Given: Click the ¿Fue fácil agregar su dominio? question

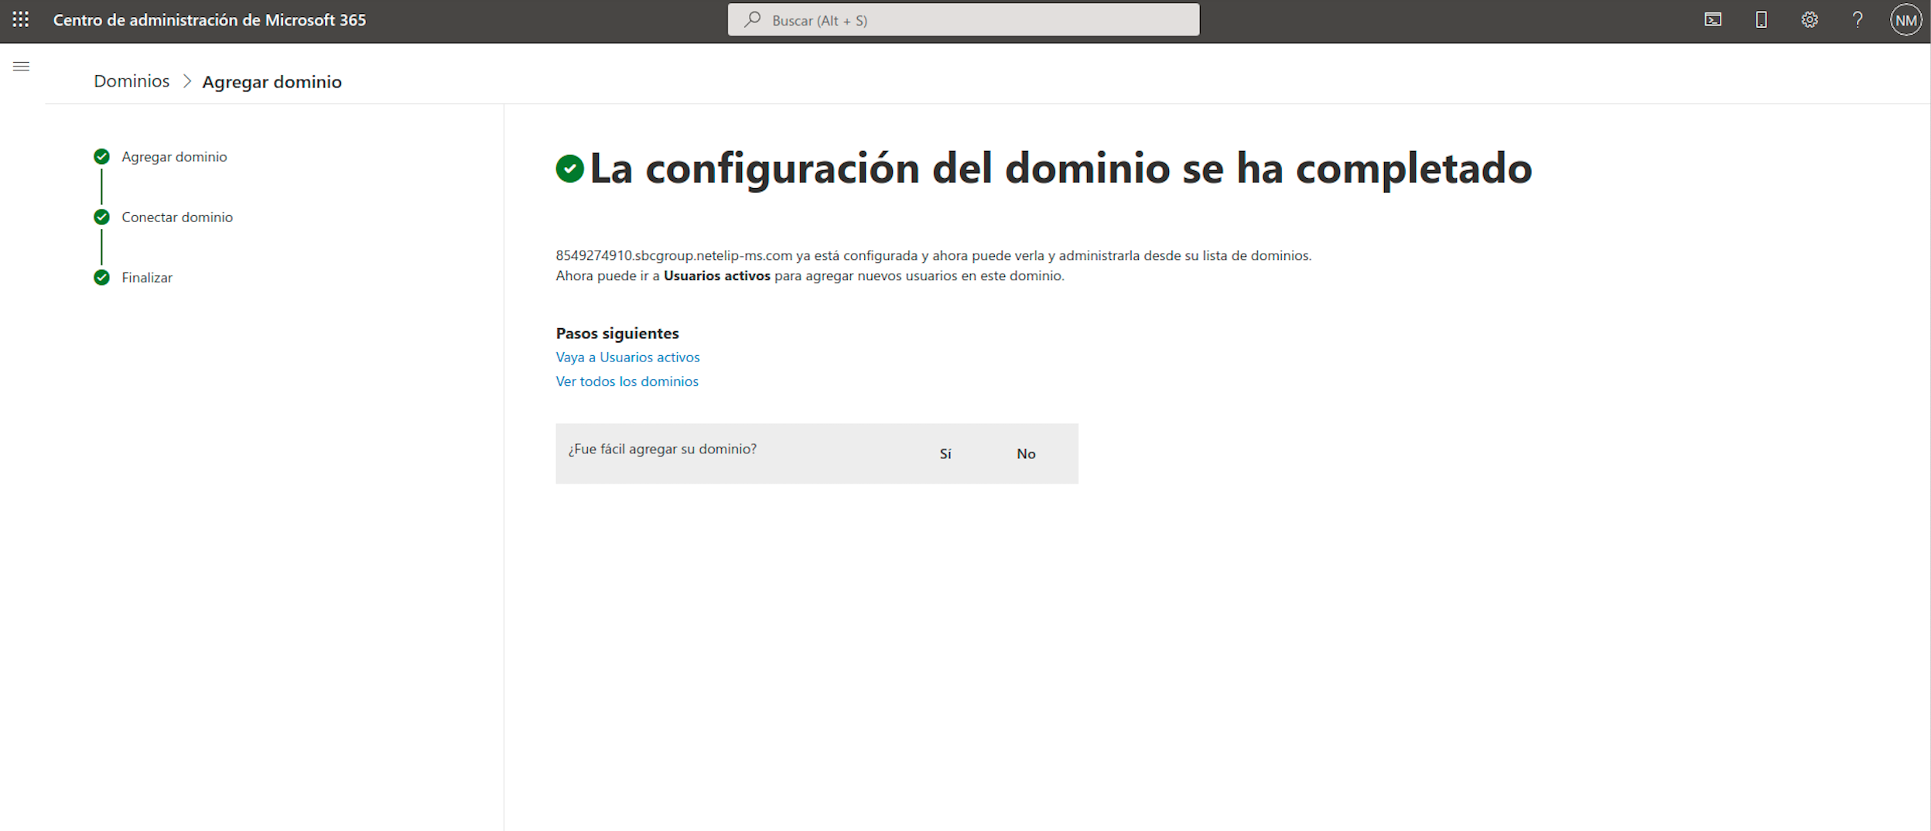Looking at the screenshot, I should pos(662,450).
